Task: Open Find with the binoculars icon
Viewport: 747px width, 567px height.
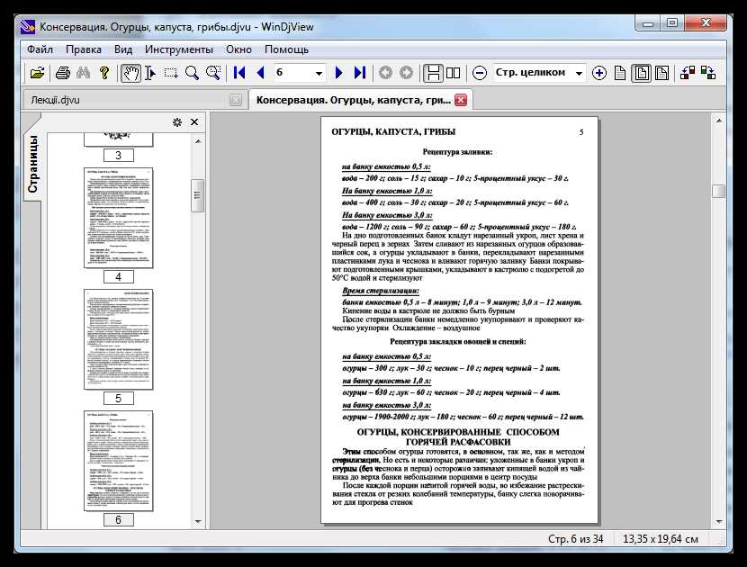Action: click(84, 73)
